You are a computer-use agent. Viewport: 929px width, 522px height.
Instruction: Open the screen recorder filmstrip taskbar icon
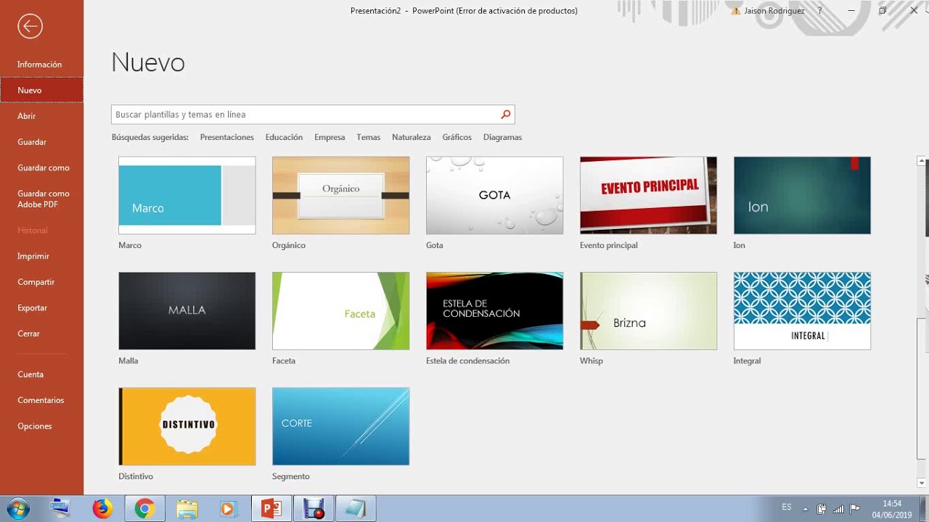pos(314,509)
